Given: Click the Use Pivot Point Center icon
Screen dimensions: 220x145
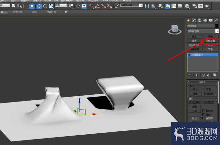Looking at the screenshot, I should [x=71, y=6].
